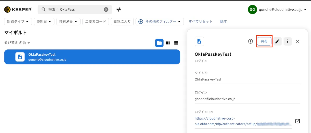
Task: Open the three-dot more options menu
Action: 288,41
